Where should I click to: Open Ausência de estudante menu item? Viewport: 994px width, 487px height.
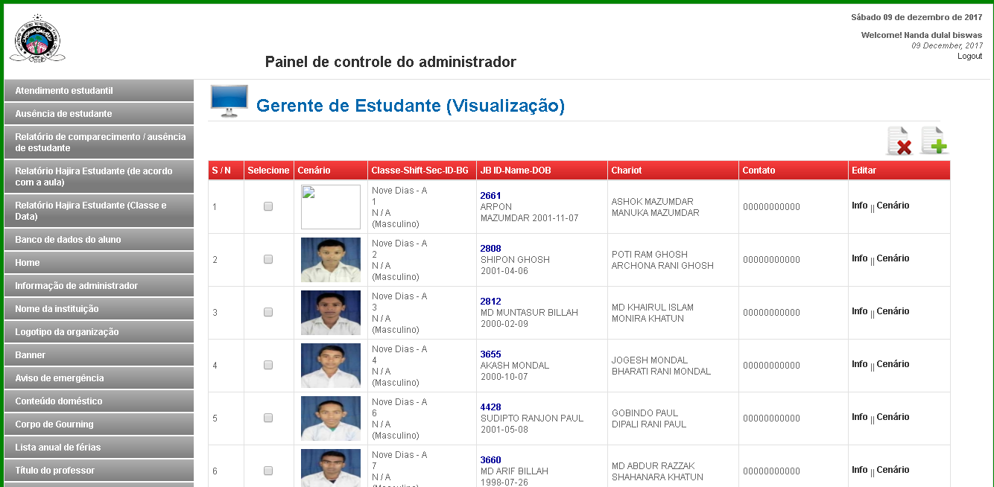[x=99, y=114]
